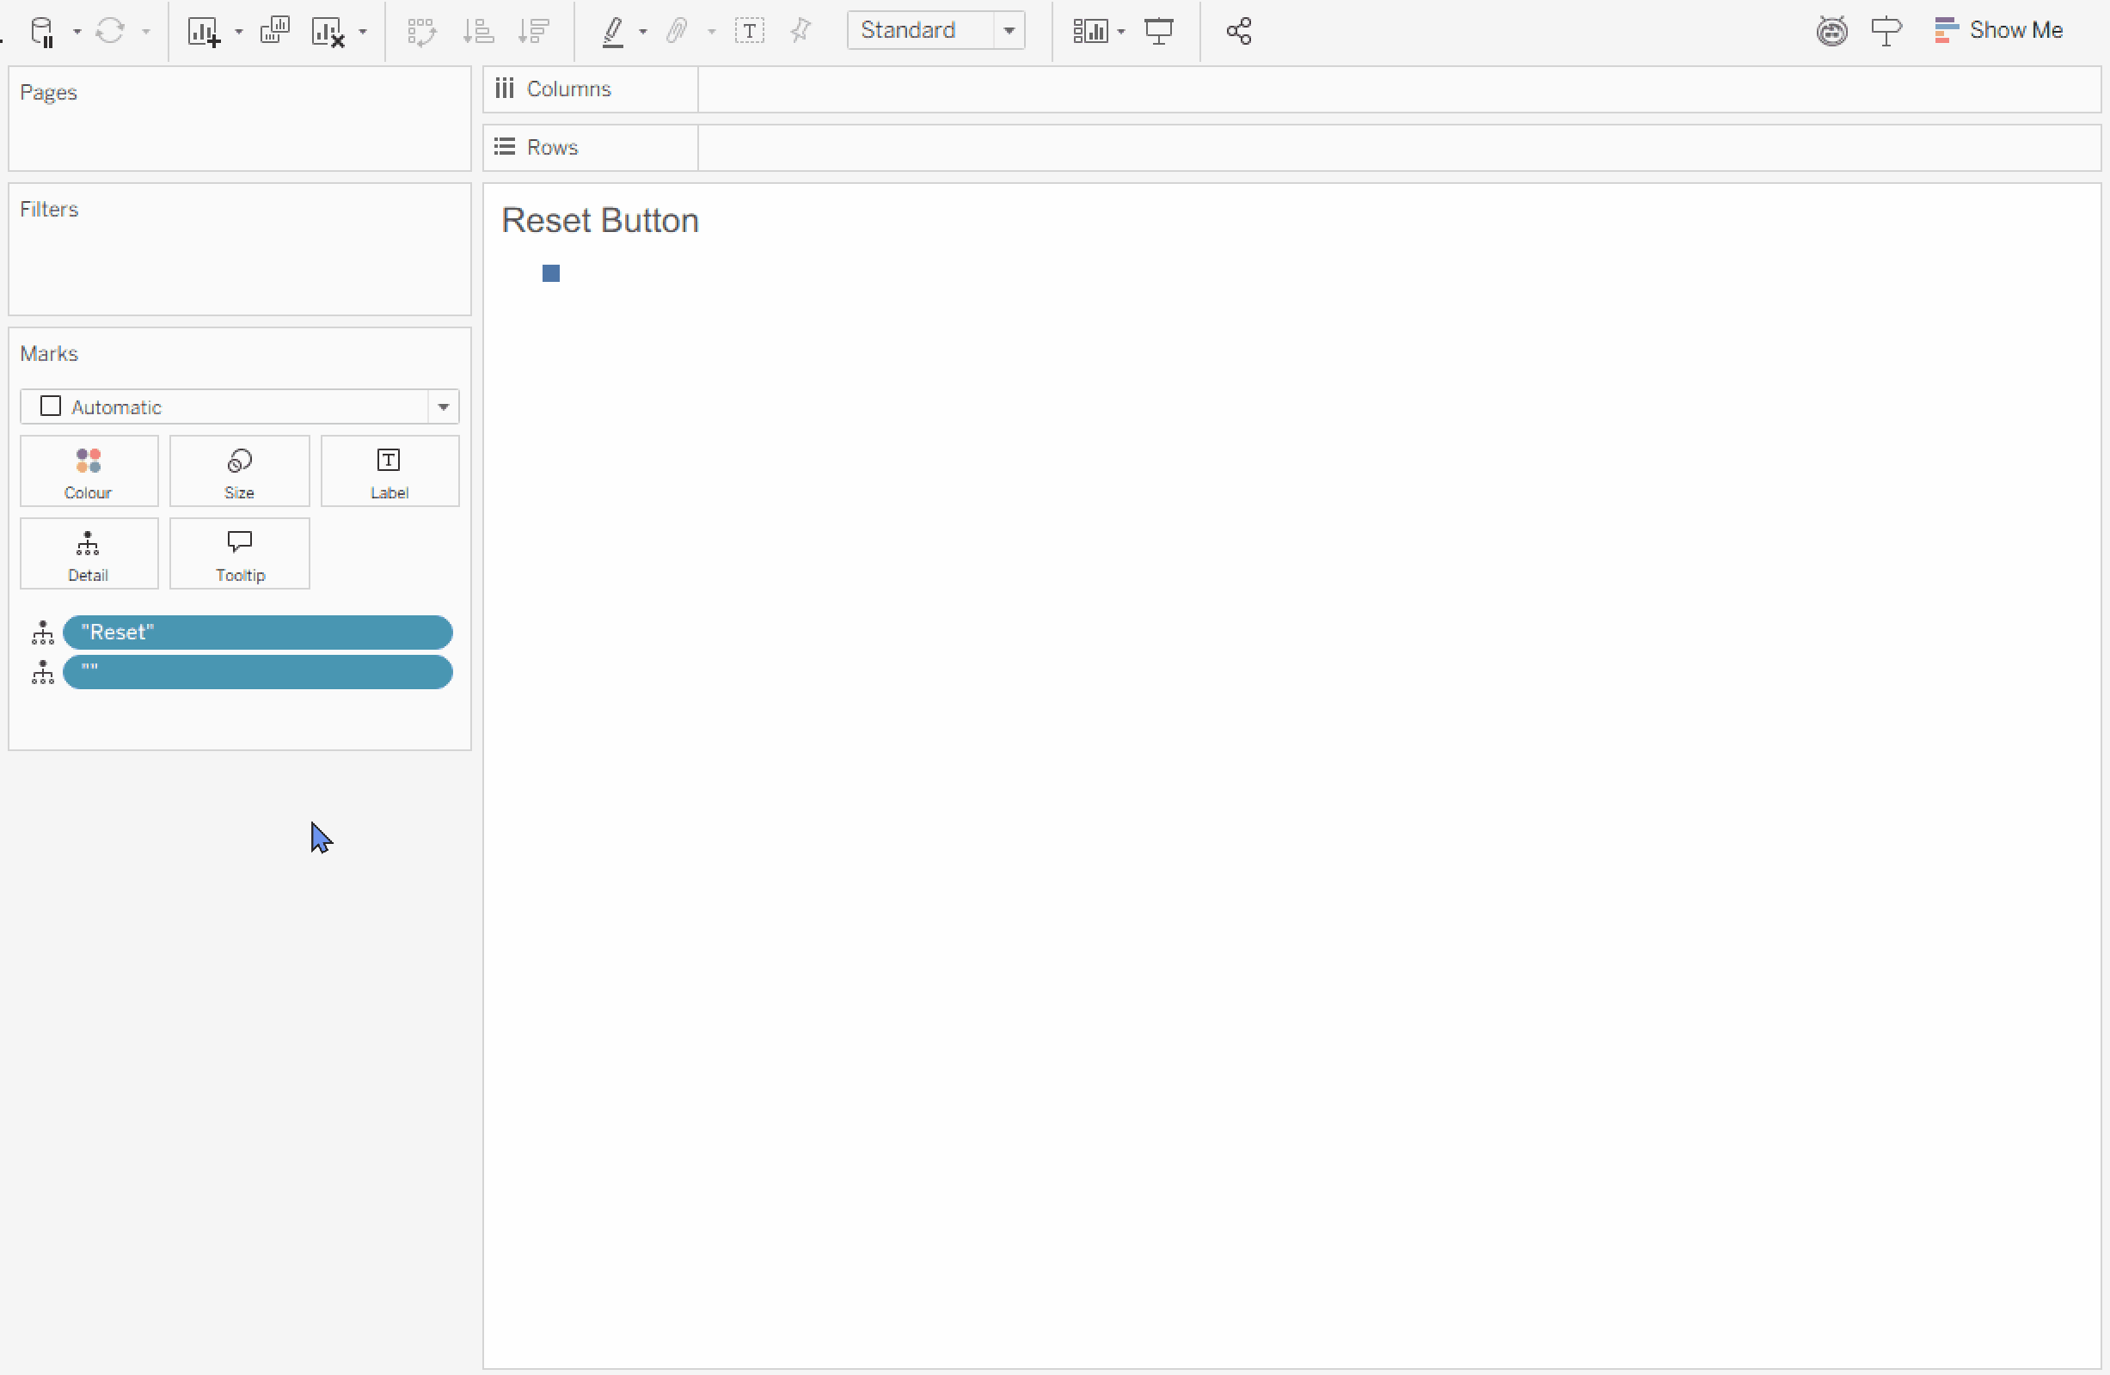Viewport: 2110px width, 1375px height.
Task: Click the Highlight pen icon
Action: coord(612,32)
